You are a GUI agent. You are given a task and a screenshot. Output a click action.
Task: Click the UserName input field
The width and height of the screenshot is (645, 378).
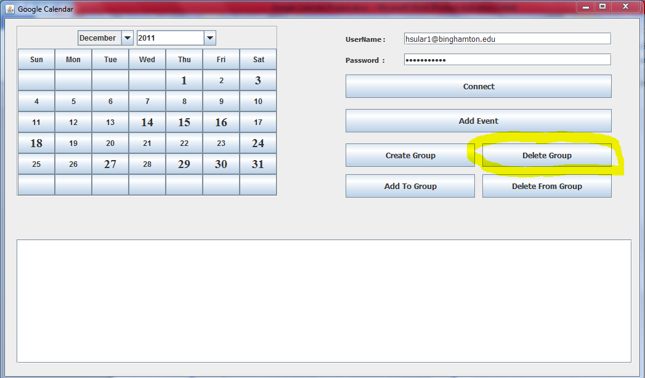[507, 39]
